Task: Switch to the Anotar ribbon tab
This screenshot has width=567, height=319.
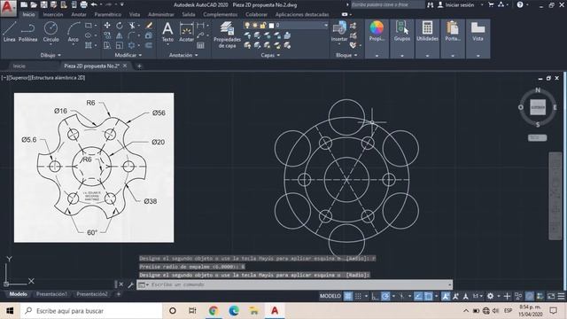Action: coord(79,14)
